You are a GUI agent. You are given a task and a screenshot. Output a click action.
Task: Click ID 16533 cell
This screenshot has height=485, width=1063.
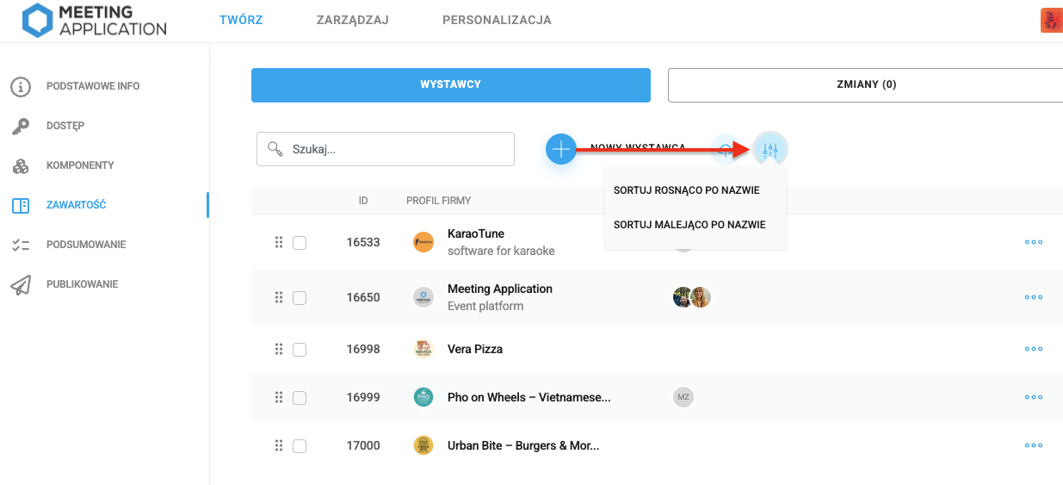pyautogui.click(x=363, y=242)
